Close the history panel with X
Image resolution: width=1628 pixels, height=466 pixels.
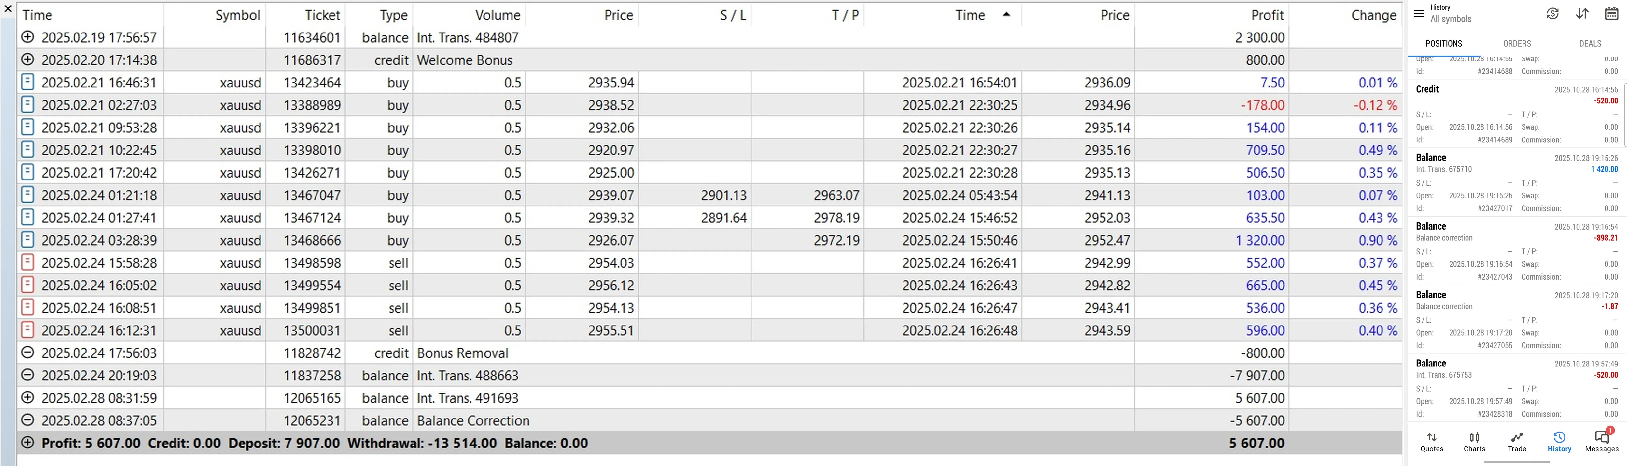coord(8,9)
